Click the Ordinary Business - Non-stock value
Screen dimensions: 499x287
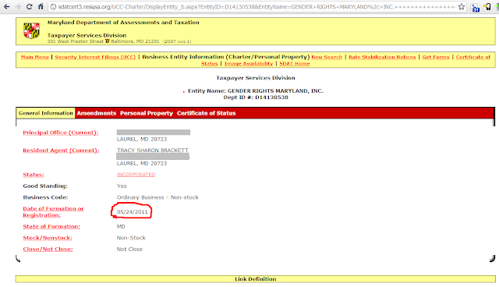tap(157, 197)
